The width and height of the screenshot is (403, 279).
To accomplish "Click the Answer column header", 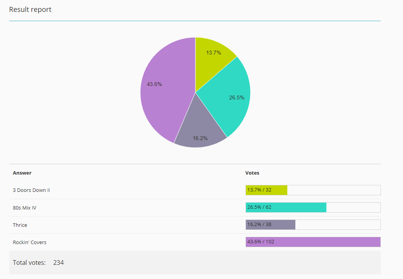I will [22, 173].
